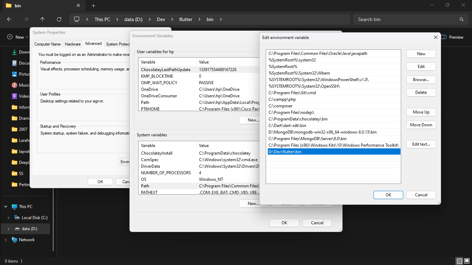The width and height of the screenshot is (472, 265).
Task: Expand the Network tree node
Action: [6, 240]
